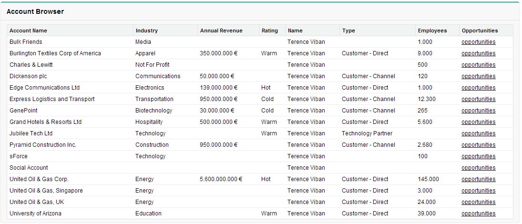
Task: Open opportunities link for Burlington Textiles row
Action: click(x=479, y=53)
